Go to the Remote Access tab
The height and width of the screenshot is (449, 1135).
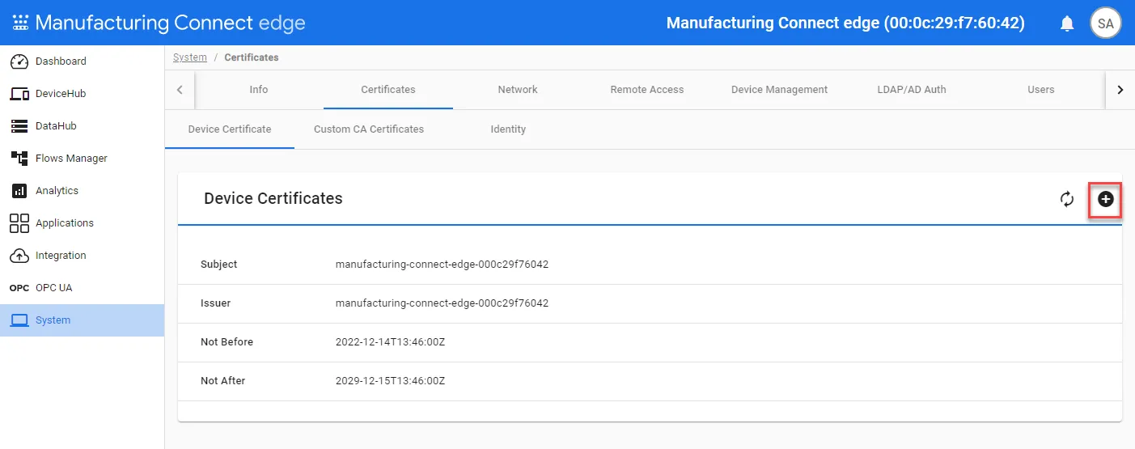point(647,90)
